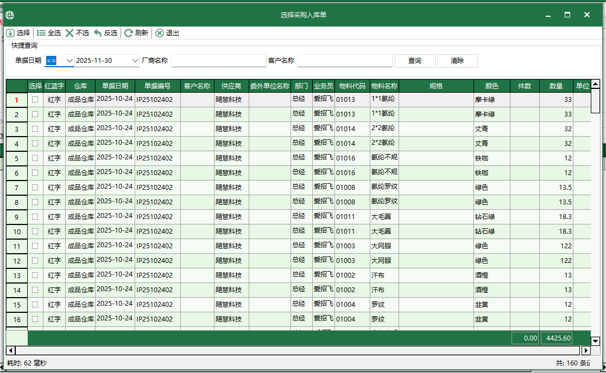606x373 pixels.
Task: Tick the checkbox in row 1
Action: click(35, 100)
